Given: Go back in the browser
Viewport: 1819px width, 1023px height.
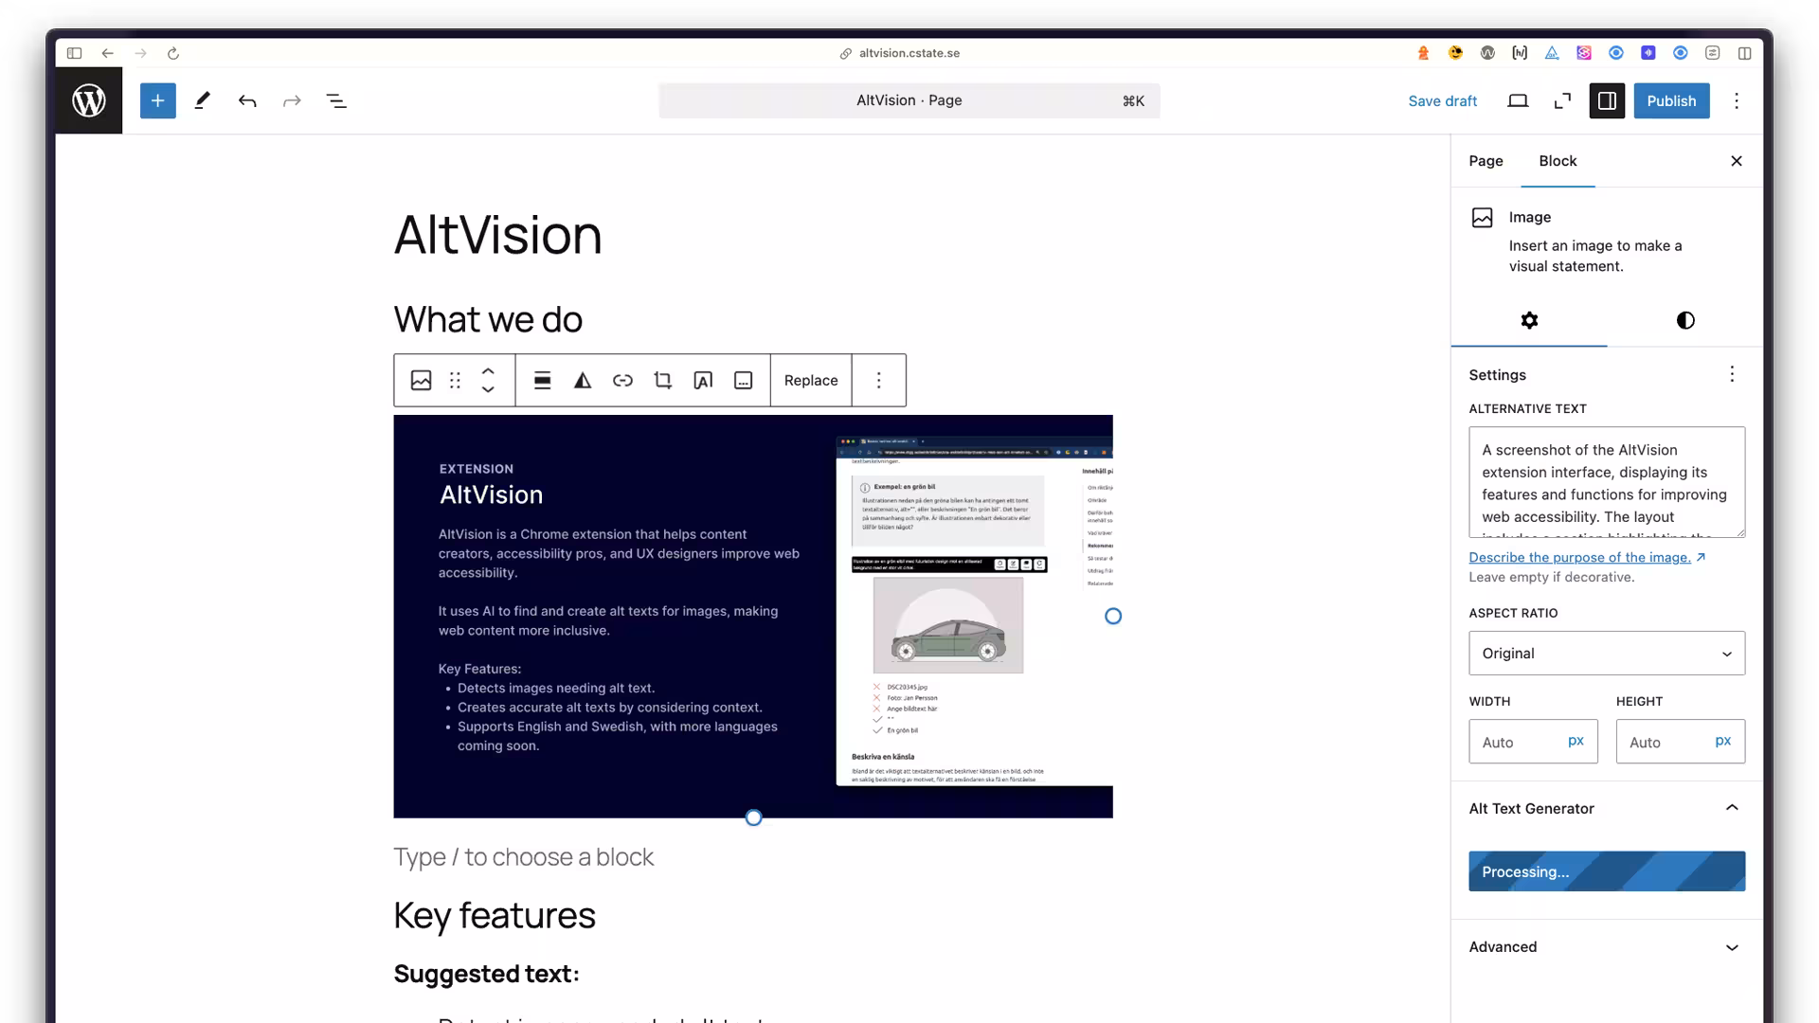Looking at the screenshot, I should click(x=108, y=53).
